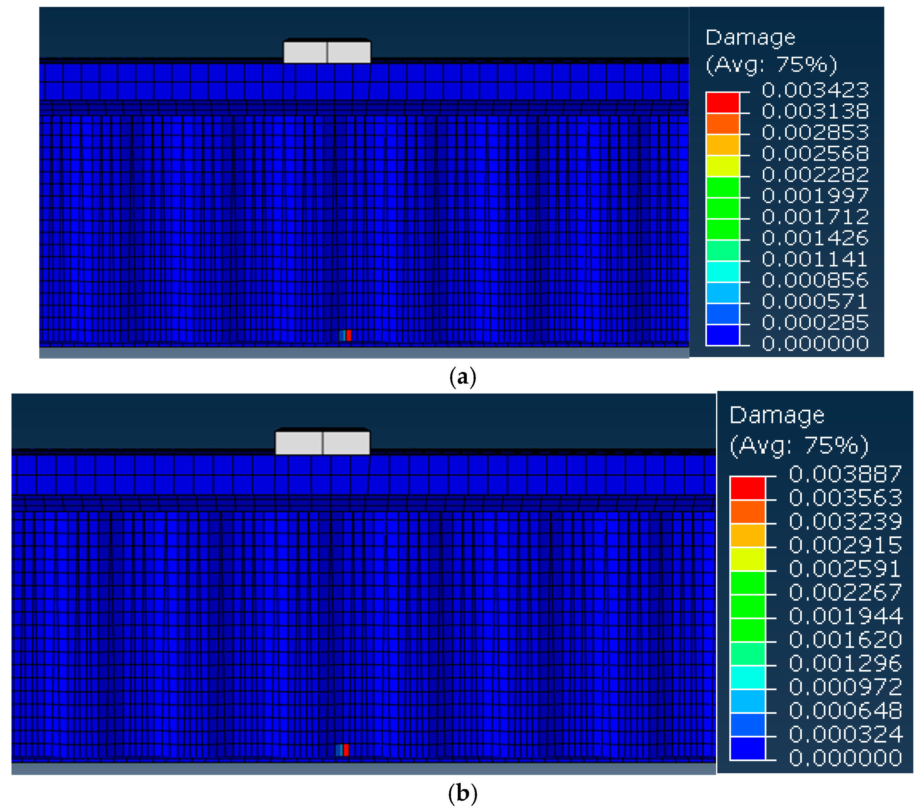
Task: Click the right gray loading block in figure (a)
Action: pos(349,52)
